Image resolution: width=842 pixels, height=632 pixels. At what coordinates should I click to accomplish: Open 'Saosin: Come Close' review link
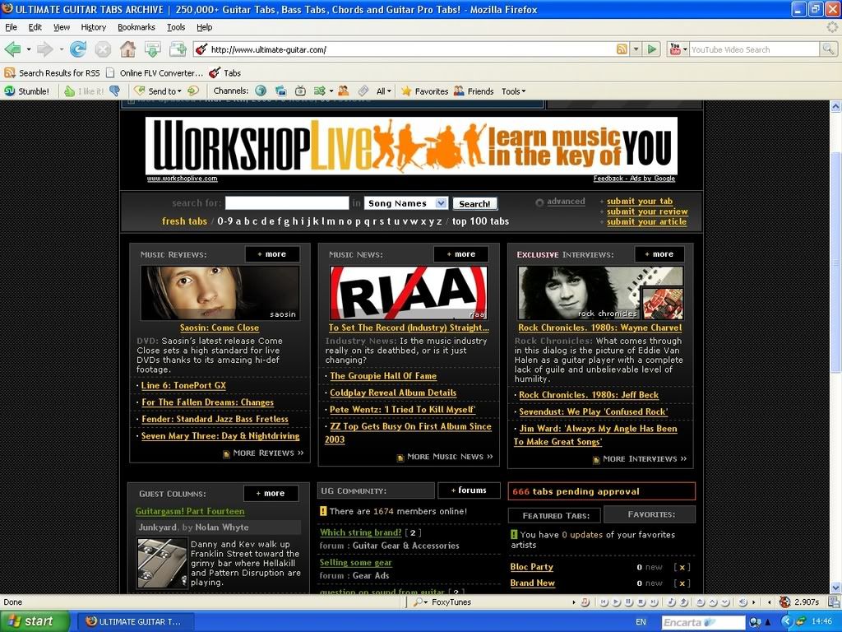point(219,328)
